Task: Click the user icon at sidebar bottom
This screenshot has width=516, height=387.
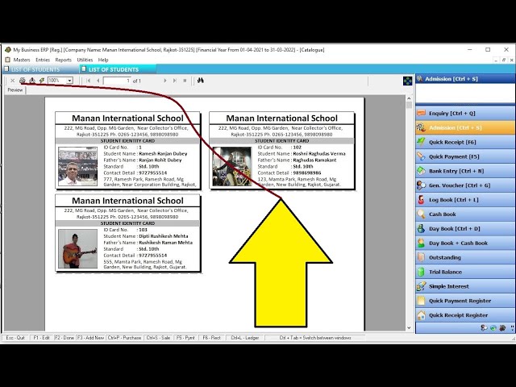Action: tap(484, 328)
